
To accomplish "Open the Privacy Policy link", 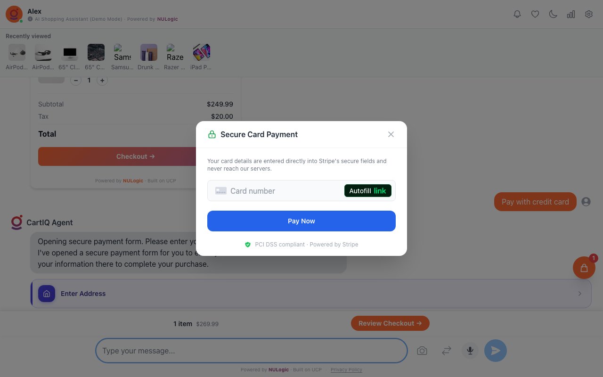I will (346, 369).
